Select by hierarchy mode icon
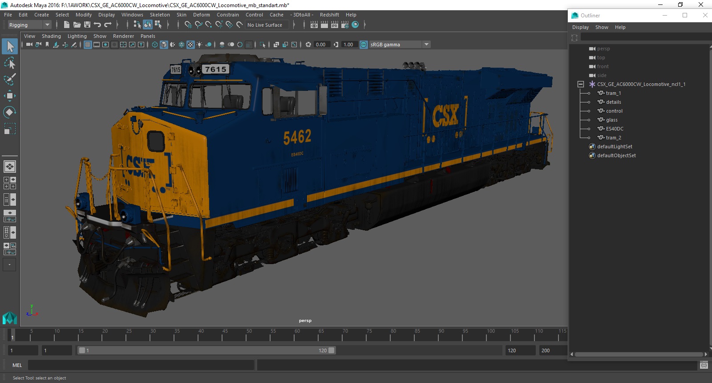 click(x=137, y=25)
